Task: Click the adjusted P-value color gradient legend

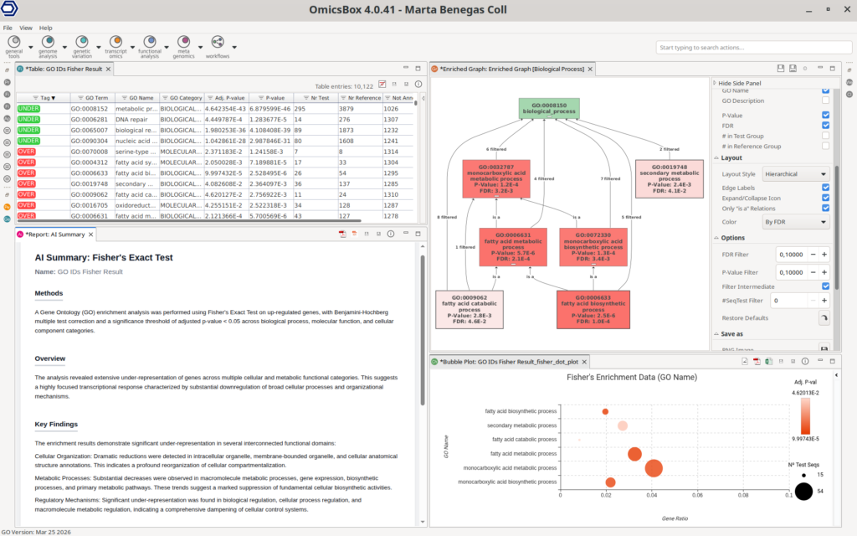Action: click(804, 416)
